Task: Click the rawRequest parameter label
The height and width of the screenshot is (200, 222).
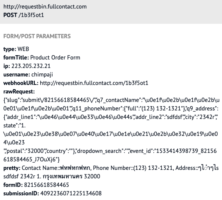Action: coord(19,92)
